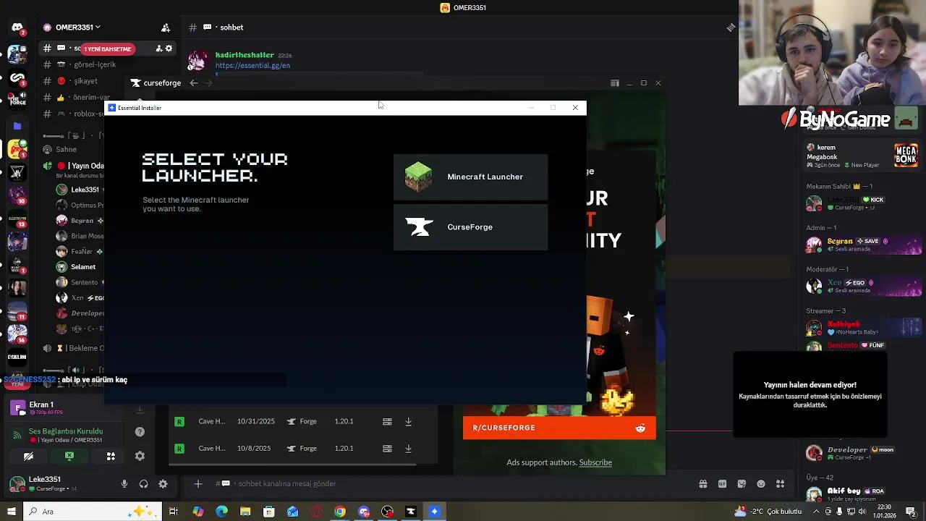Open the apps icon in message bar
Screen dimensions: 926x521
click(x=780, y=484)
